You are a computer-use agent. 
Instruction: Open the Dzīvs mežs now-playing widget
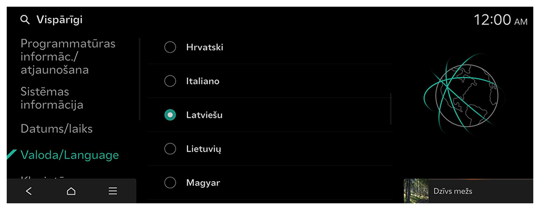point(469,191)
